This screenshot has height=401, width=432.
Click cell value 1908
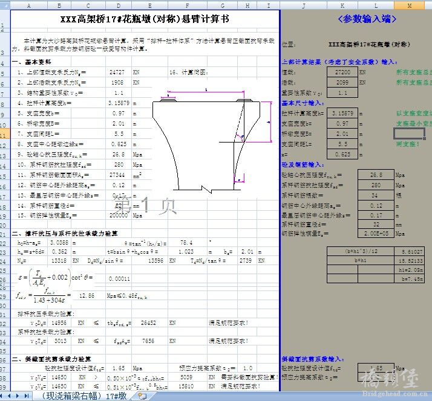[118, 82]
